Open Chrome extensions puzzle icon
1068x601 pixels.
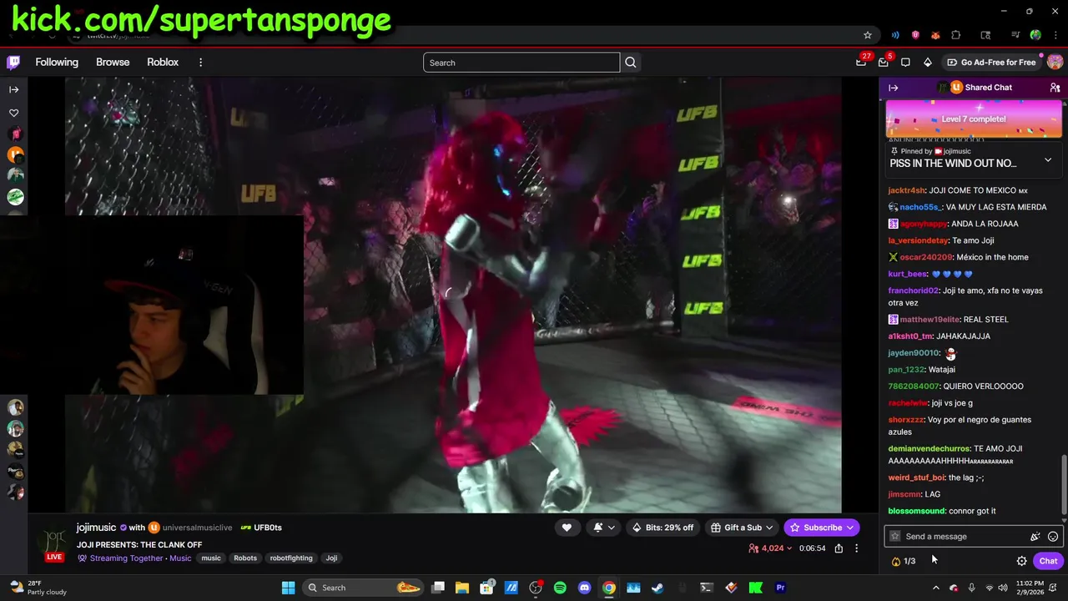[x=956, y=35]
